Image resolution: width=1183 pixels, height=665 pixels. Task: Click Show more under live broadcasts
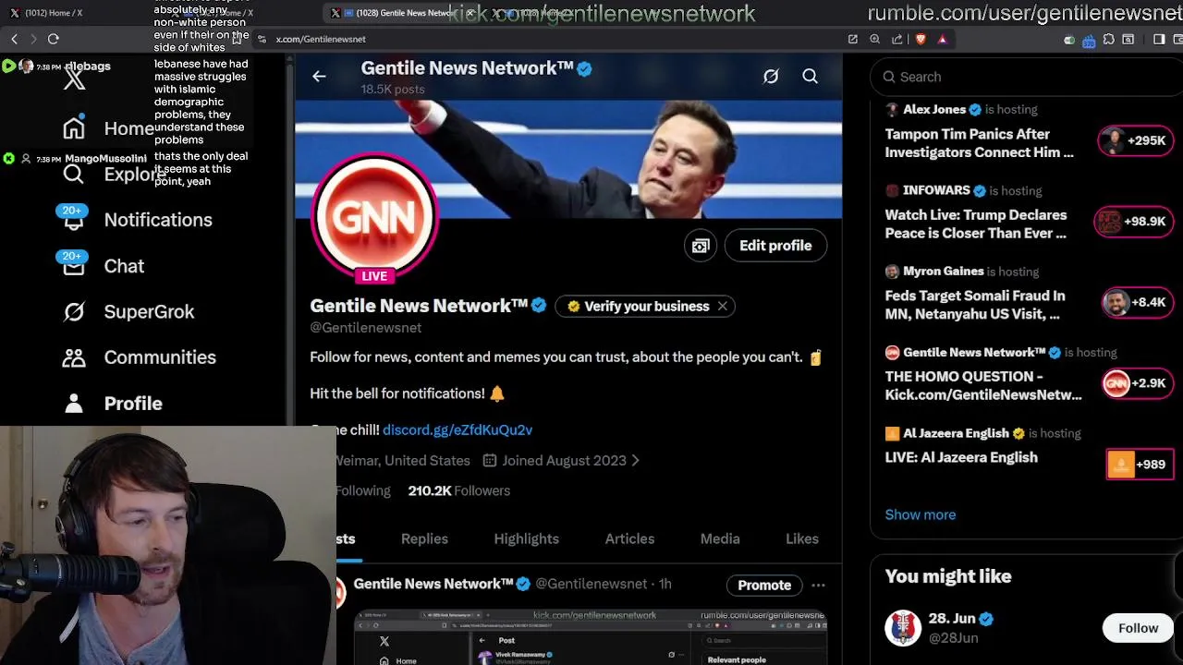pyautogui.click(x=921, y=514)
